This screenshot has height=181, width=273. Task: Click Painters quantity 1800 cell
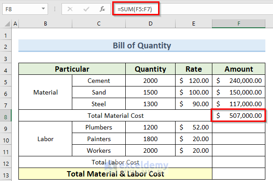(150, 139)
